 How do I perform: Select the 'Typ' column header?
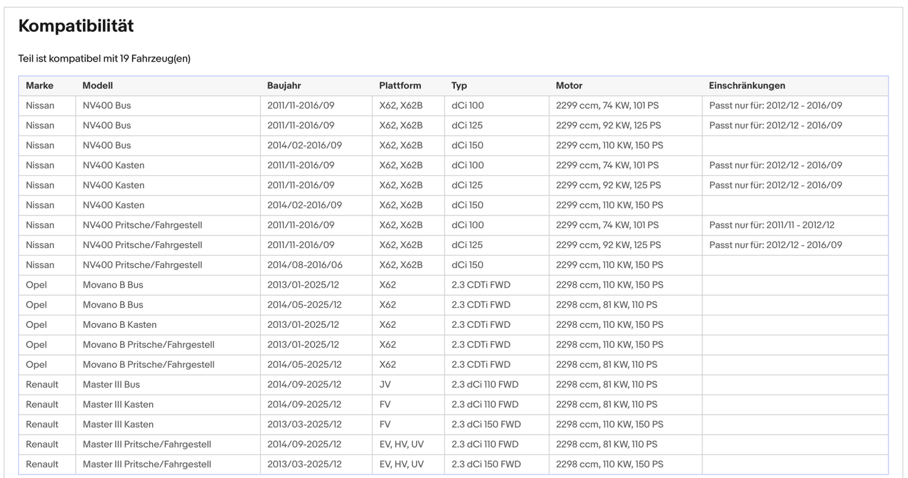tap(459, 85)
